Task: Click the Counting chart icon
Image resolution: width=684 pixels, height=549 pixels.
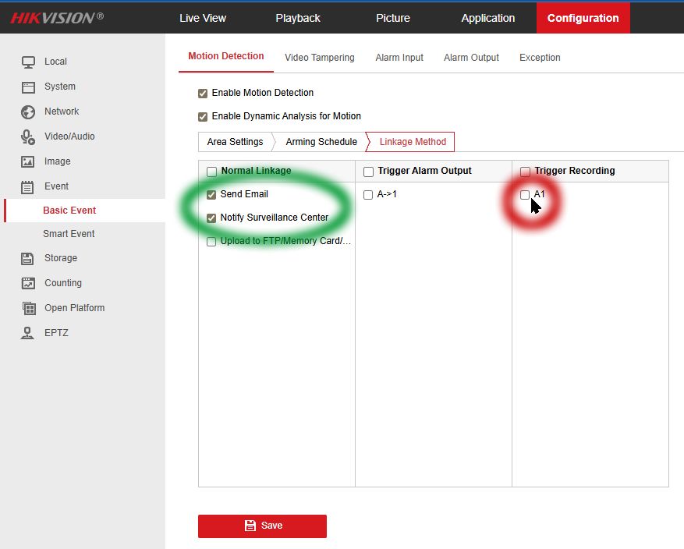Action: [28, 283]
